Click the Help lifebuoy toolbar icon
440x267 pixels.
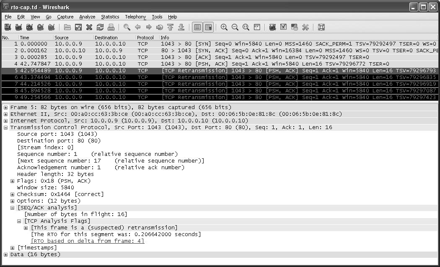click(321, 28)
